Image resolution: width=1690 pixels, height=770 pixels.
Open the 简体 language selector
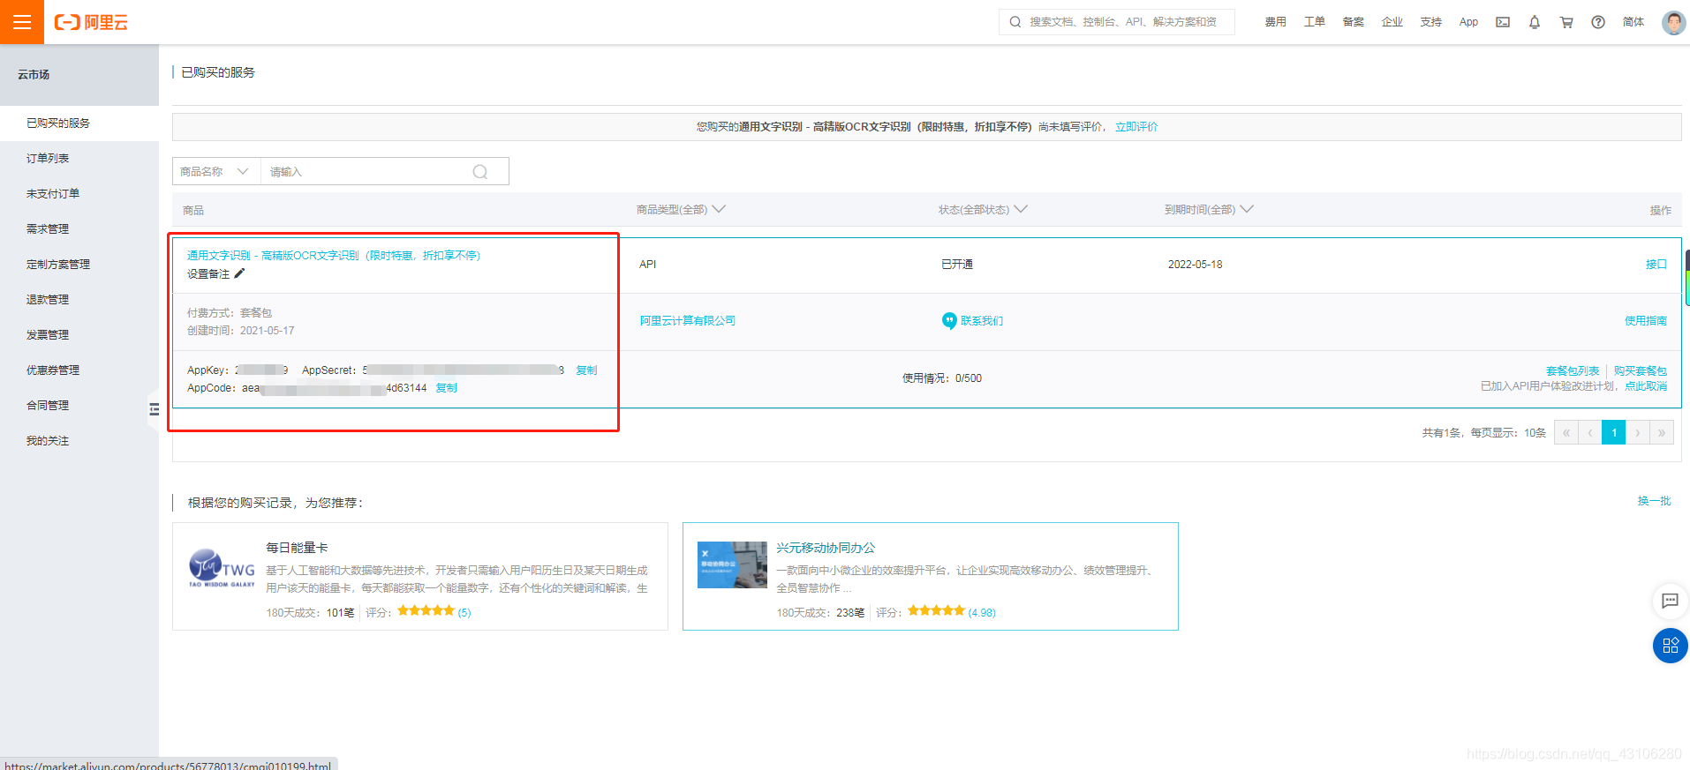pos(1633,22)
